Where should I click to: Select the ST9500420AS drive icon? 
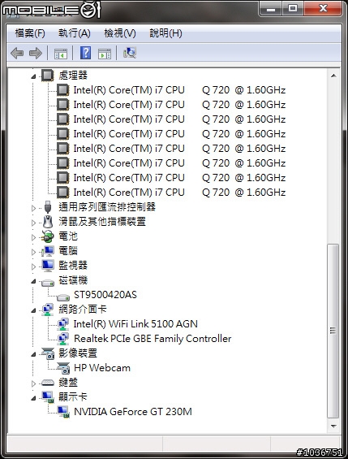click(63, 297)
